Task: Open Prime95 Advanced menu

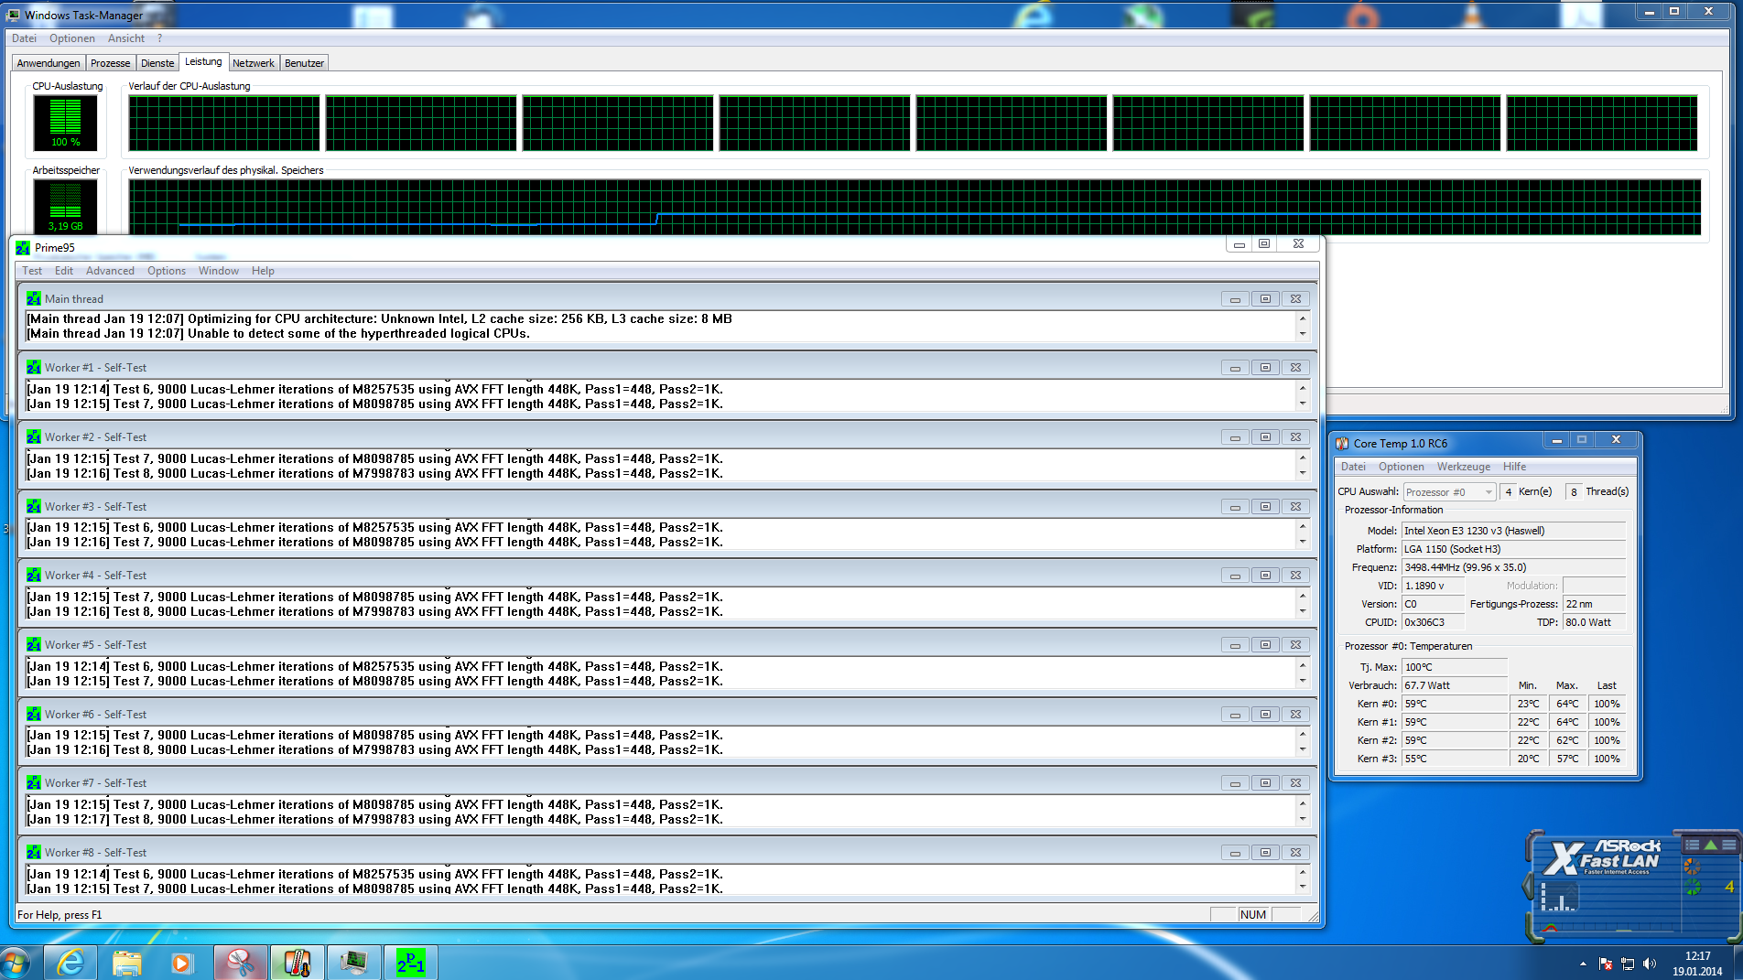Action: 110,271
